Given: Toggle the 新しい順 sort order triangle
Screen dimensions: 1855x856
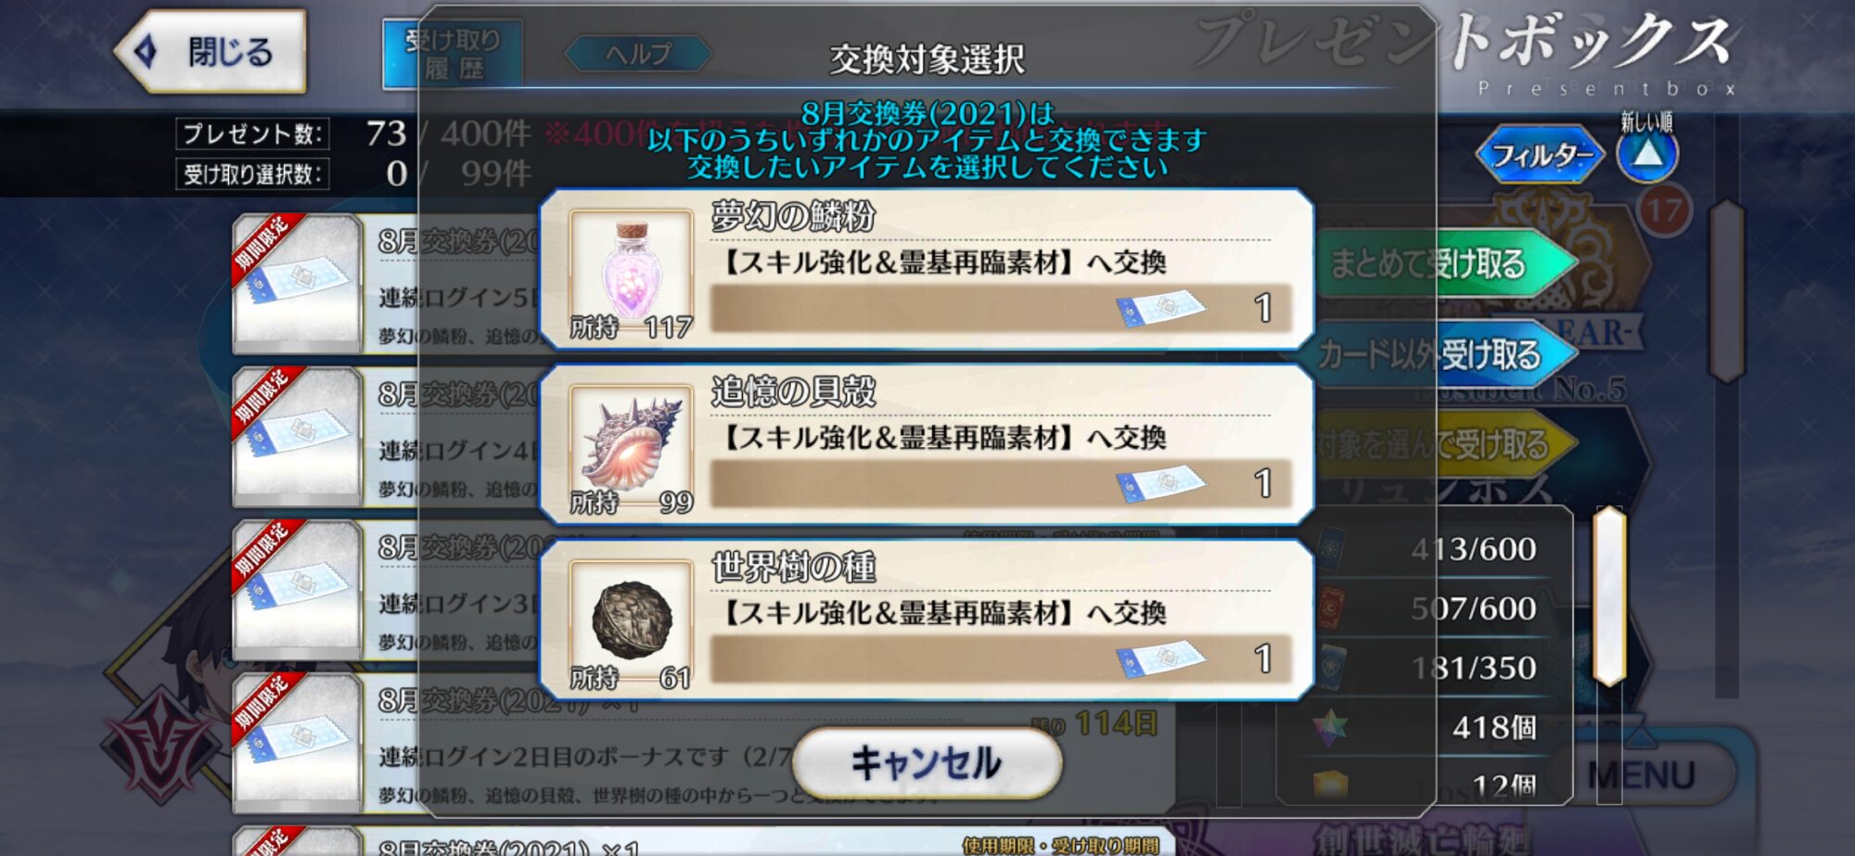Looking at the screenshot, I should coord(1647,154).
